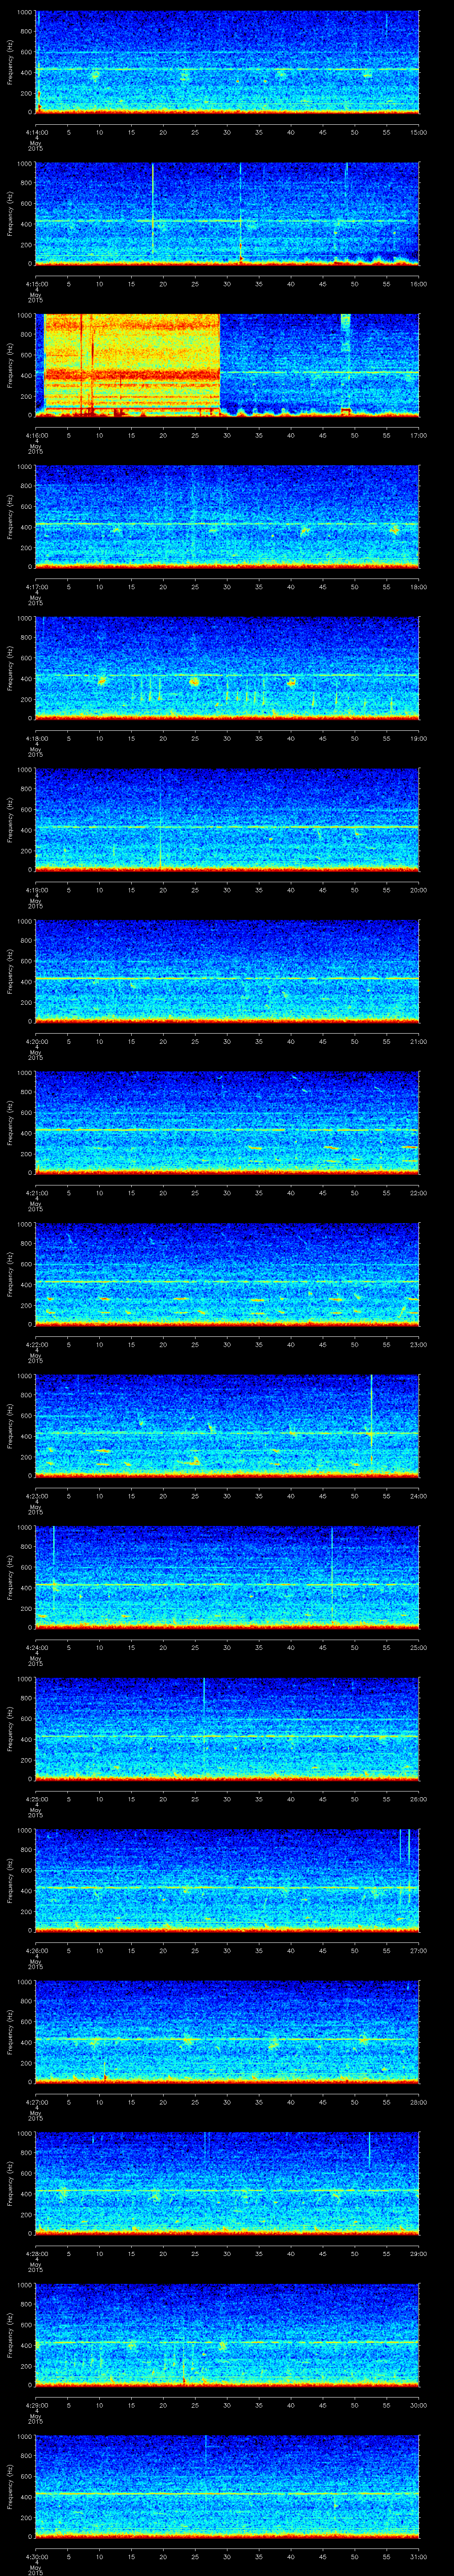Click the '4:29:00' start time label
The height and width of the screenshot is (2576, 454).
36,2405
